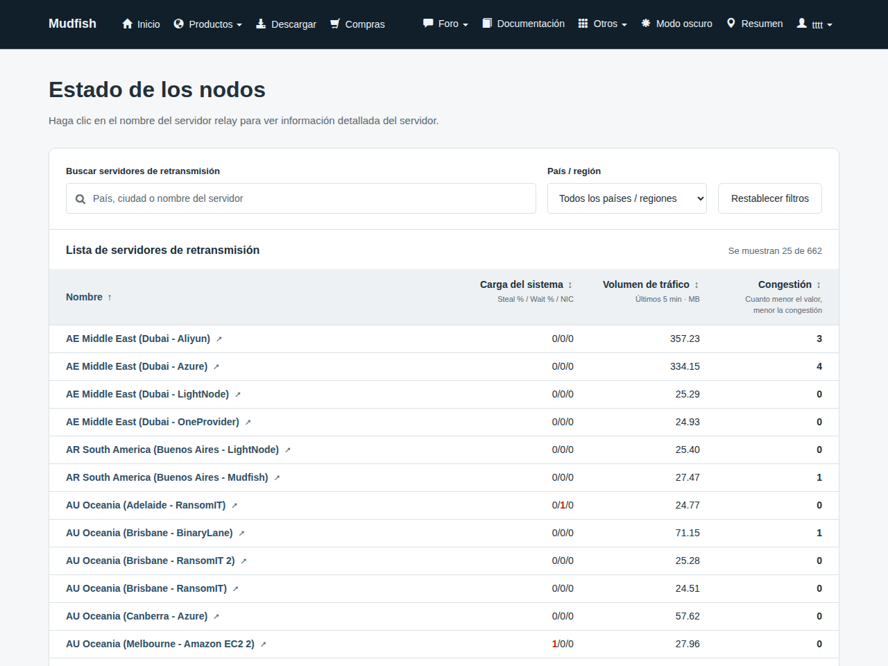
Task: Sort the table by Nombre column
Action: point(89,297)
